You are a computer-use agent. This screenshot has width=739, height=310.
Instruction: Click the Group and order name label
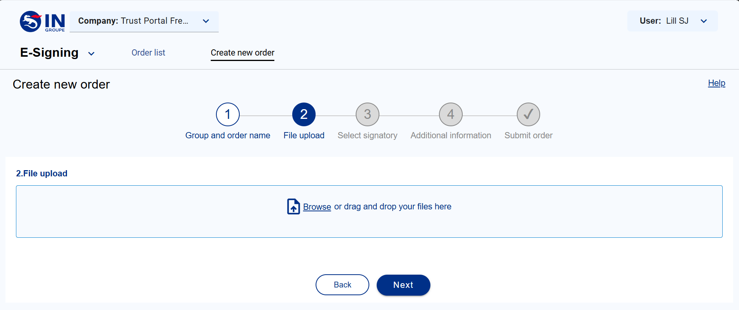[x=228, y=136]
